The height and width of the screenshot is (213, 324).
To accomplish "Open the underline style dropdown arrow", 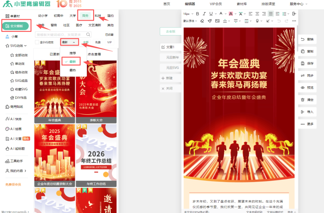I will pos(216,14).
